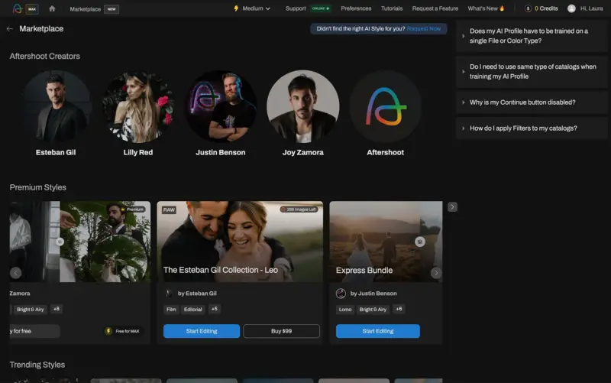Click the previous arrow on the Zamora card image
This screenshot has width=611, height=383.
tap(15, 273)
